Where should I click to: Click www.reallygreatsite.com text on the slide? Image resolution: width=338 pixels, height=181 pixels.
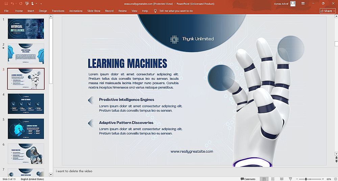192,152
